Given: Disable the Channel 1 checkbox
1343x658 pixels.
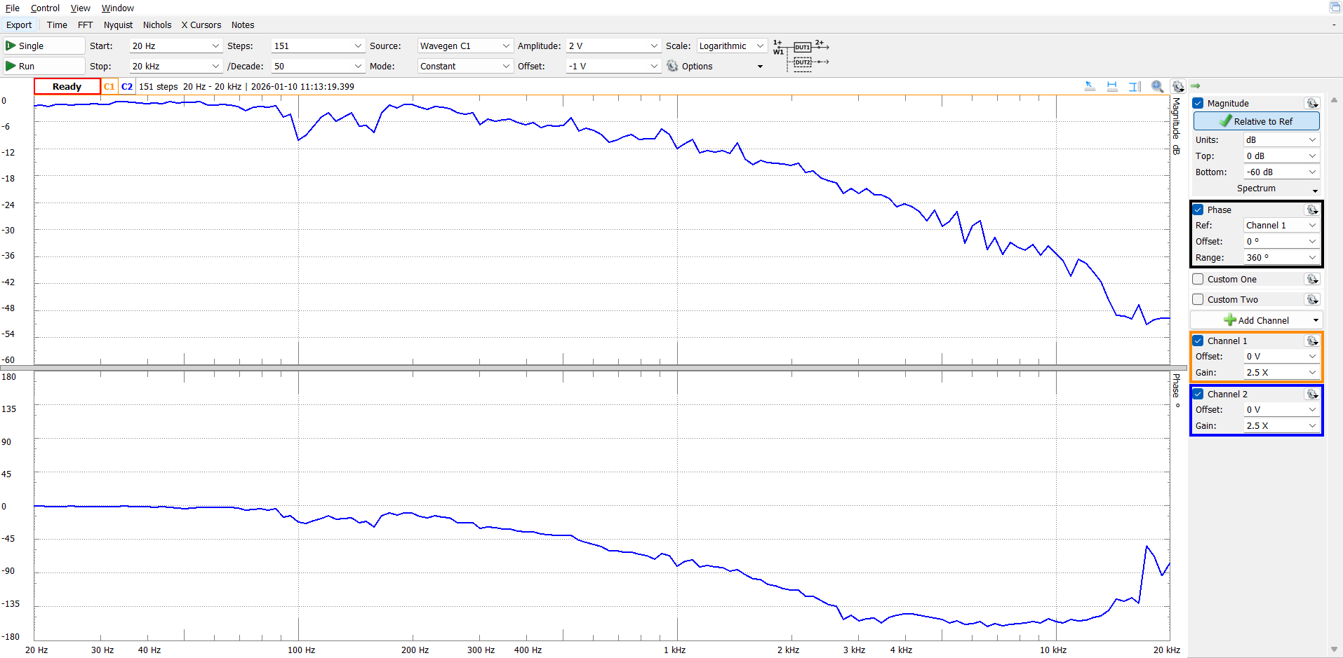Looking at the screenshot, I should [x=1198, y=341].
